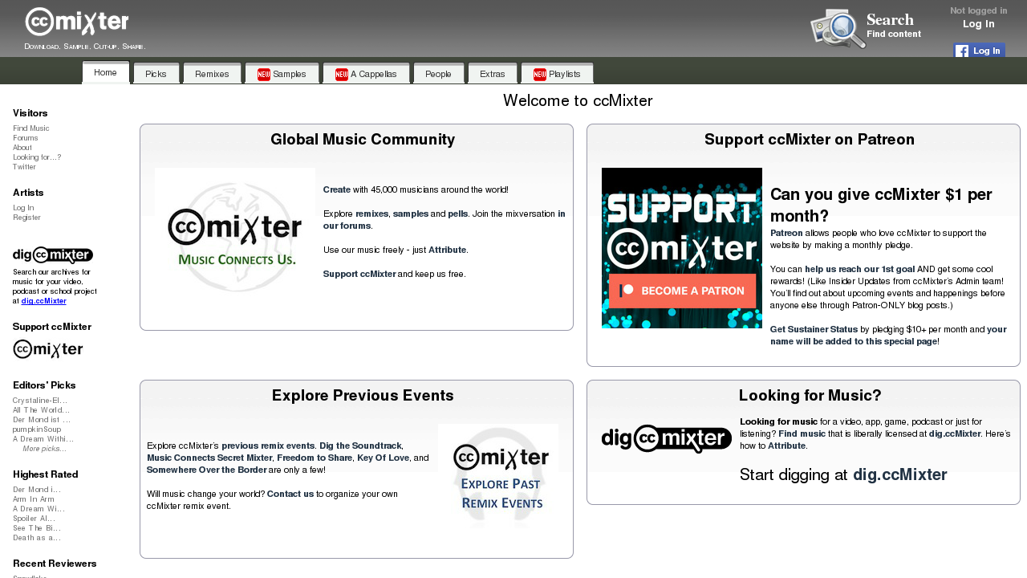Screen dimensions: 1027x578
Task: Switch to the People tab
Action: coord(438,74)
